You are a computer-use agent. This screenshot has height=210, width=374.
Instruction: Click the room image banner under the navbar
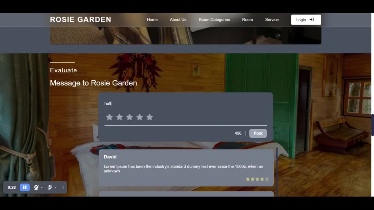(186, 35)
